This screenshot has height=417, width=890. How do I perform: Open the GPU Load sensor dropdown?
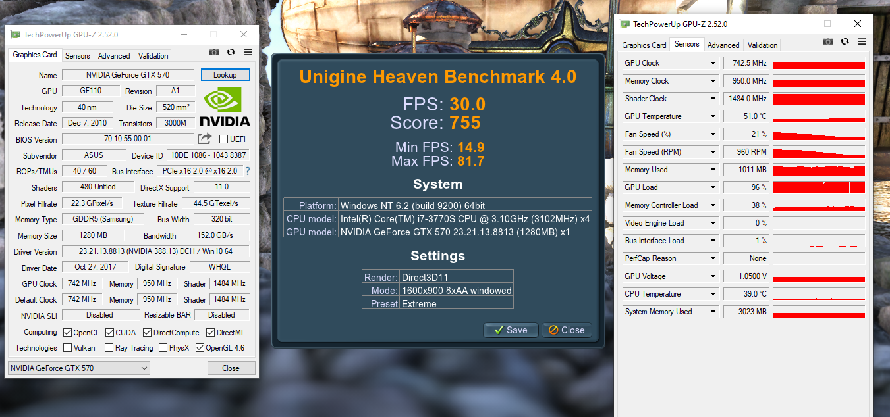coord(713,187)
